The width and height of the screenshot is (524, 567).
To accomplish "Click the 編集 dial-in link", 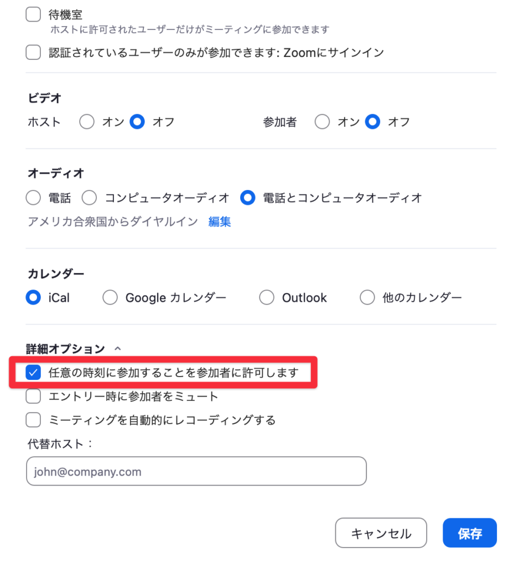I will pos(219,222).
